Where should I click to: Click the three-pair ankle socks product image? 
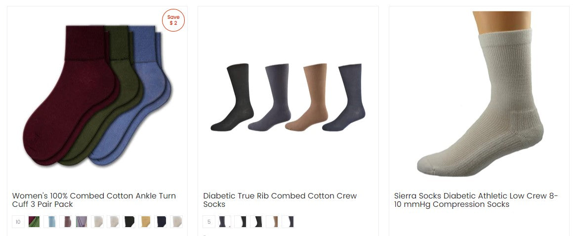(97, 95)
